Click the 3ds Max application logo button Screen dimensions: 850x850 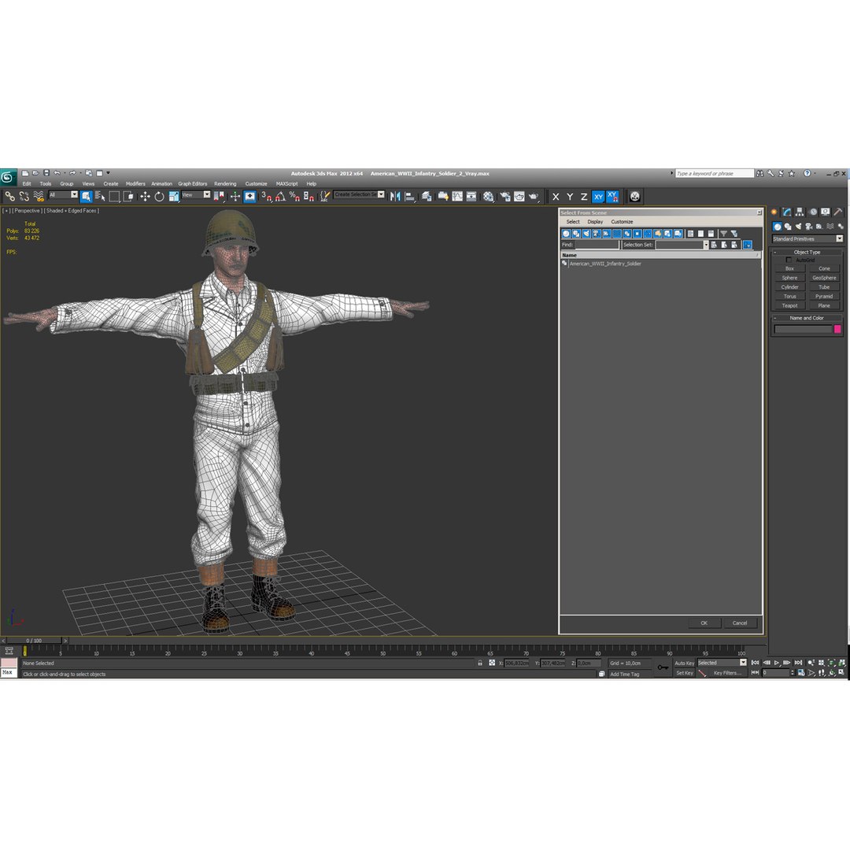8,178
